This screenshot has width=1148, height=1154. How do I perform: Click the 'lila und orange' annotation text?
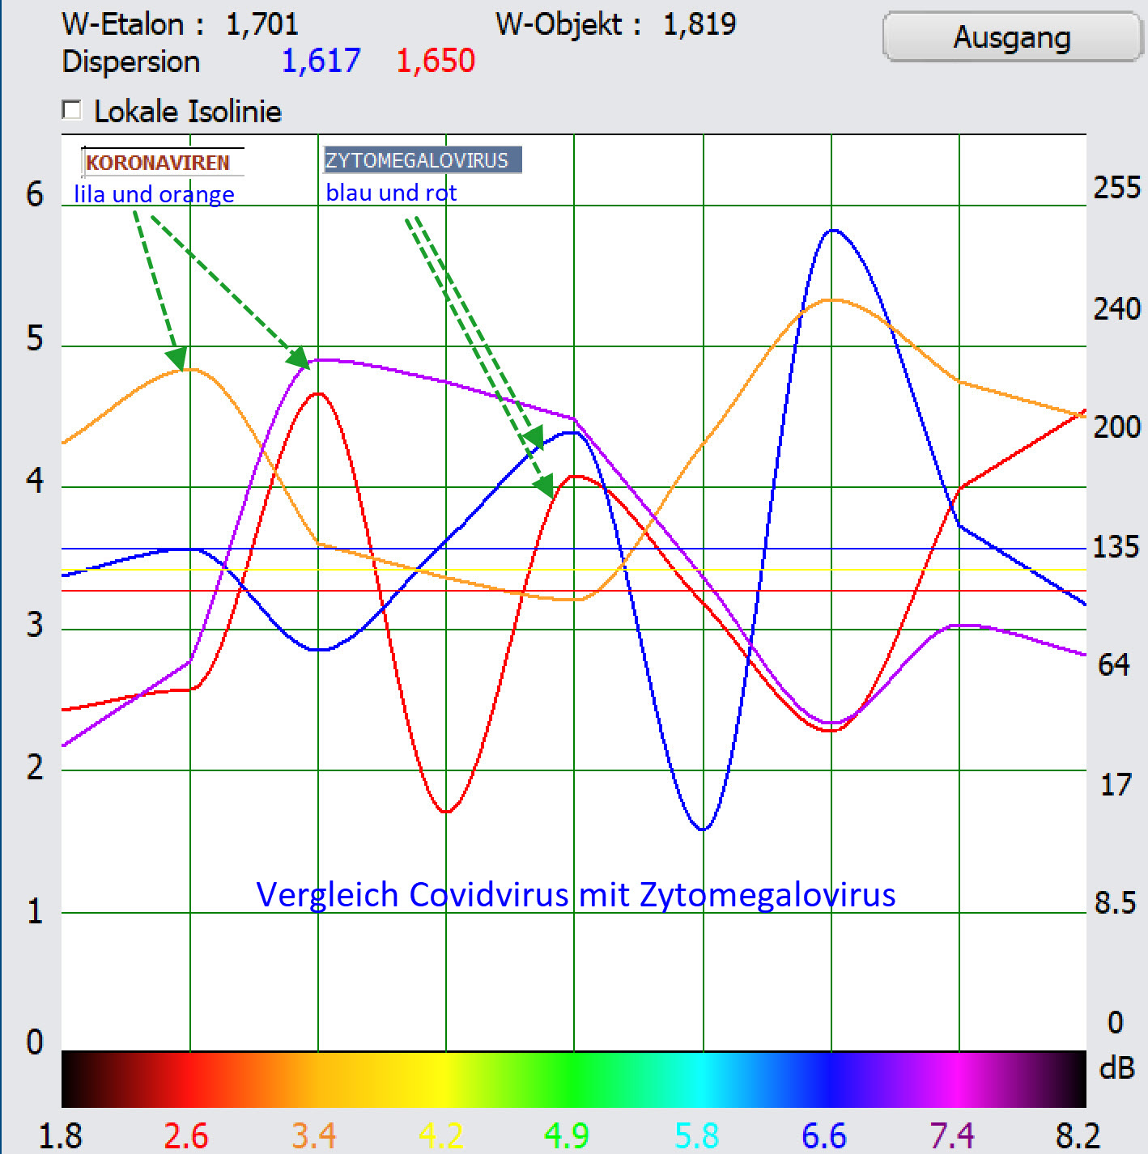(154, 194)
